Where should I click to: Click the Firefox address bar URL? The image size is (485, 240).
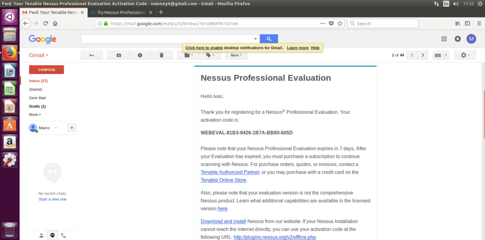[x=174, y=23]
